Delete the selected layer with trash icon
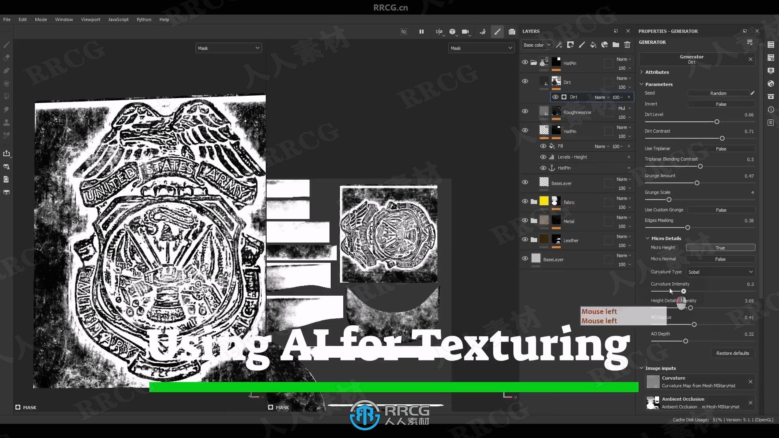Screen dimensions: 779x438 click(627, 45)
